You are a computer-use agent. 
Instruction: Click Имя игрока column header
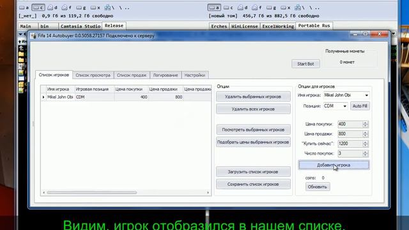point(61,89)
